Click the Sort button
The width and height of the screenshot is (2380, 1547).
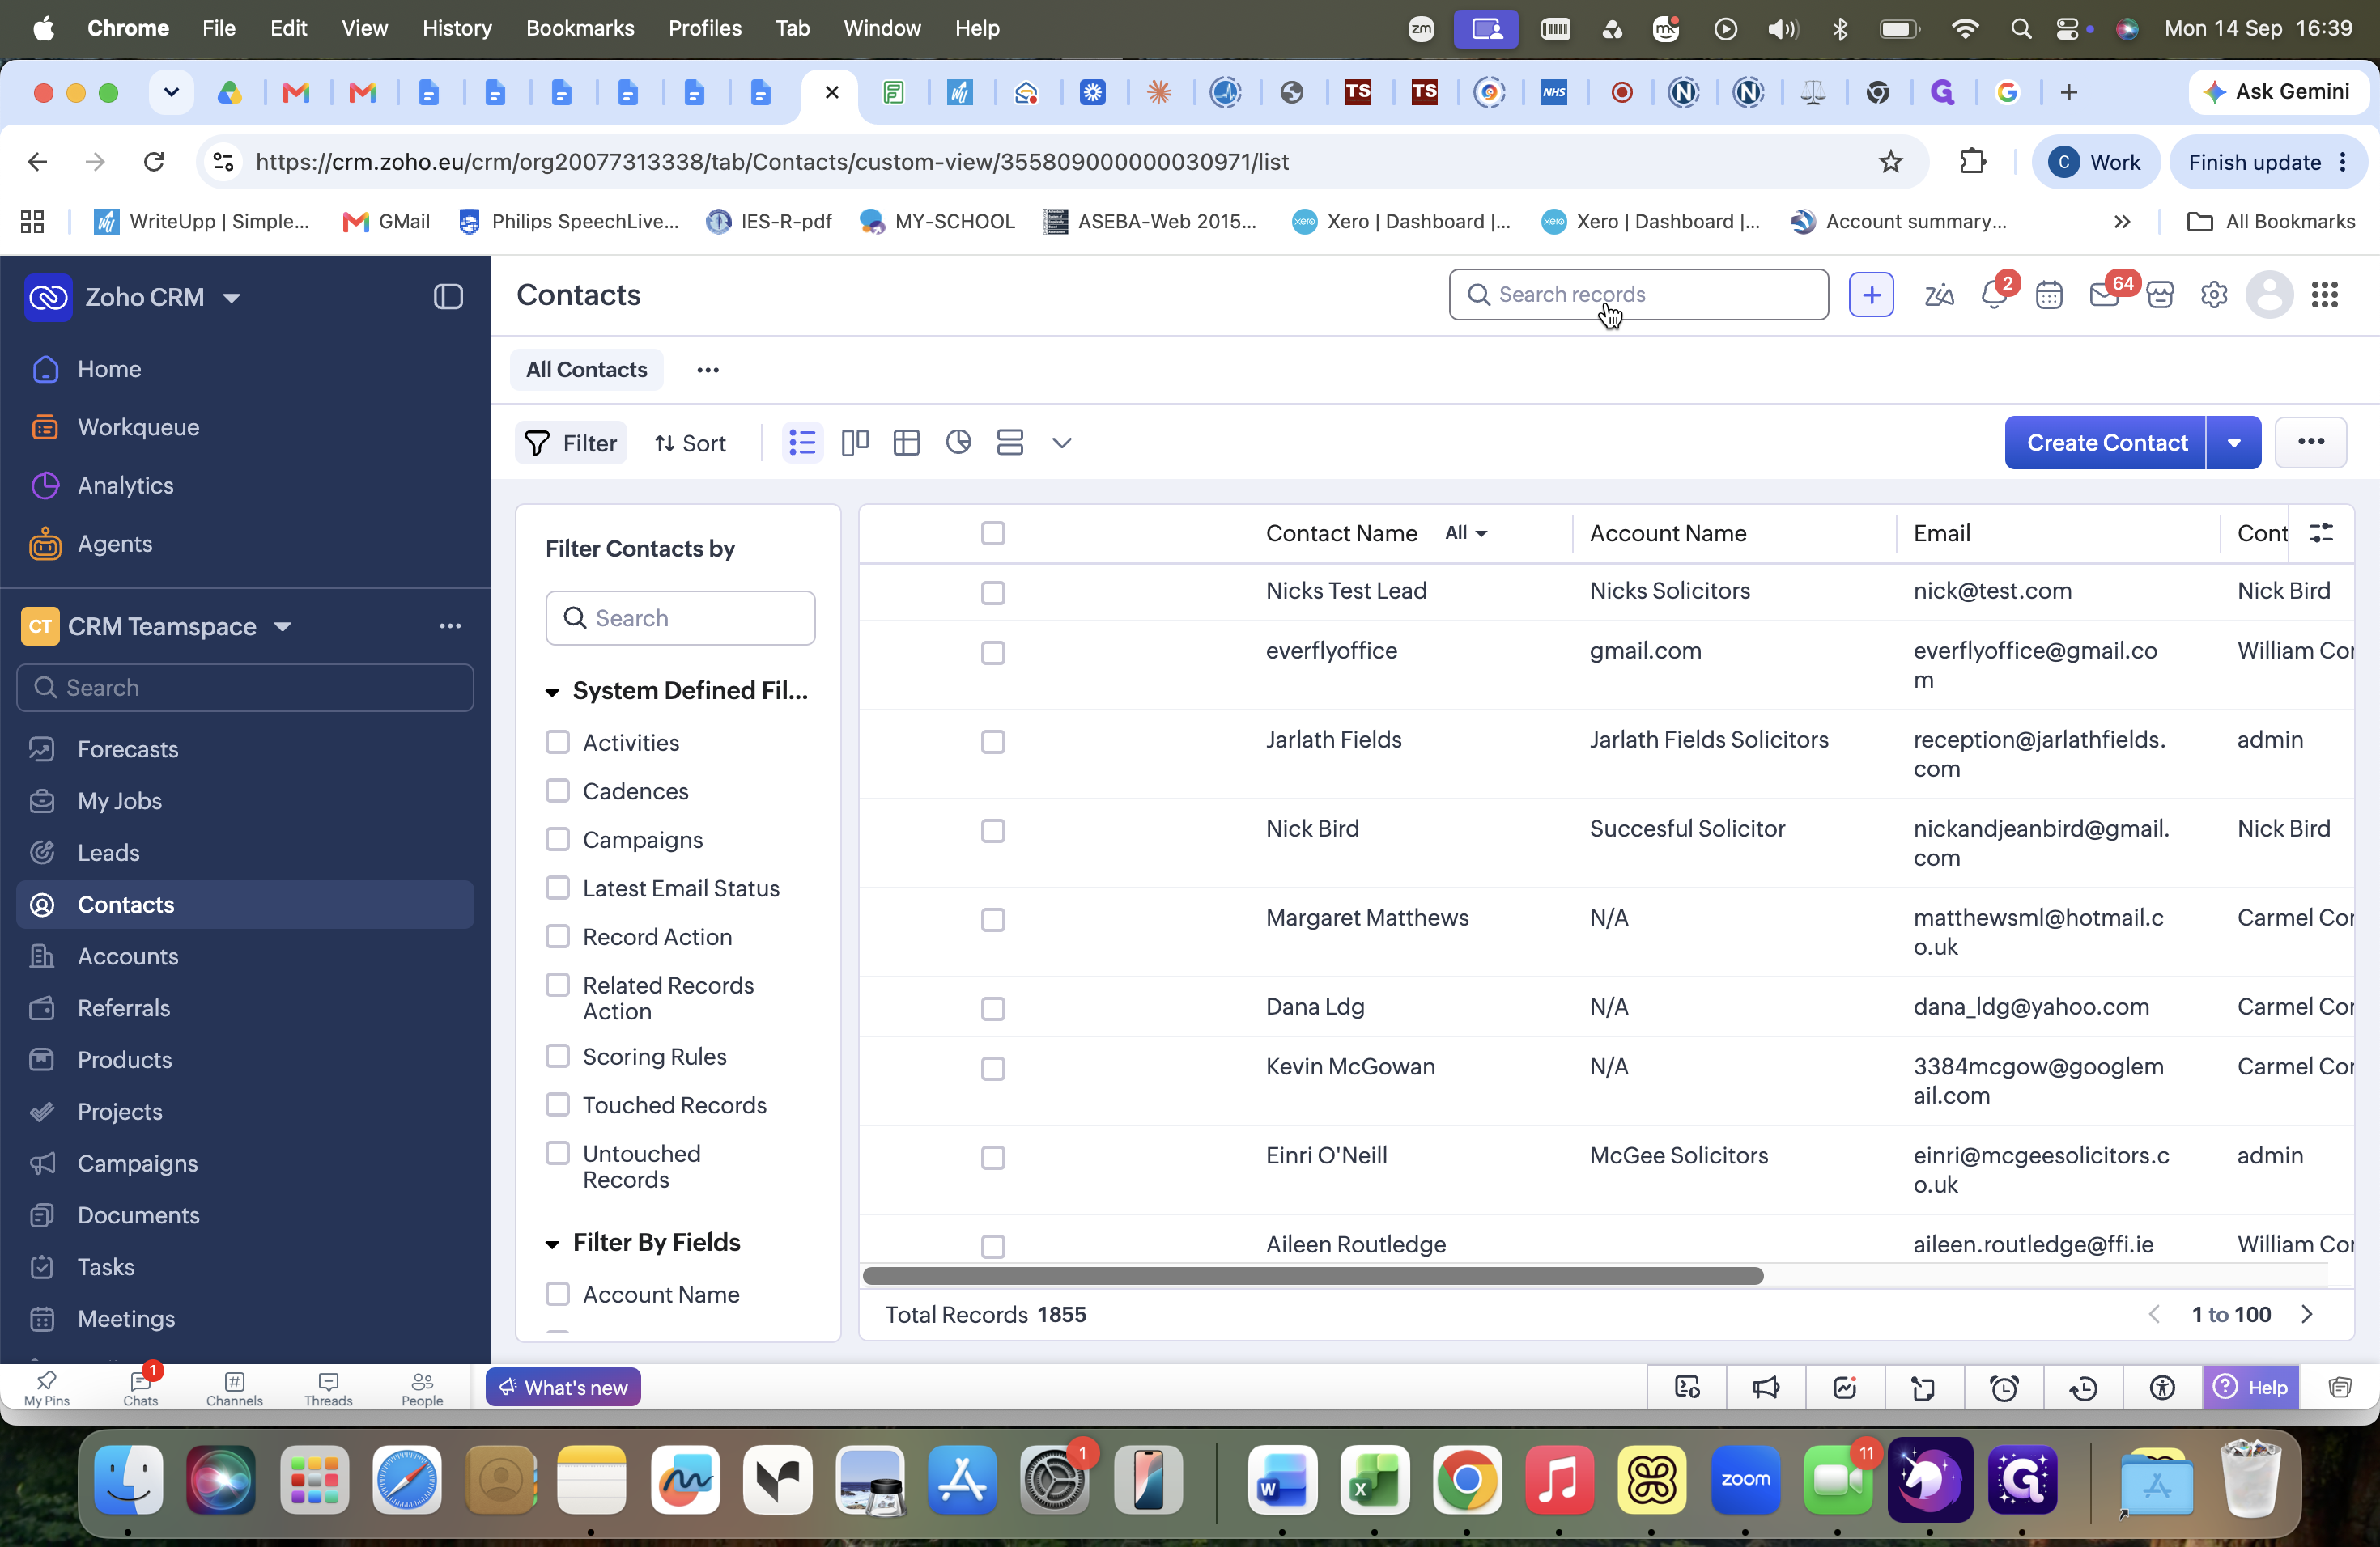690,443
